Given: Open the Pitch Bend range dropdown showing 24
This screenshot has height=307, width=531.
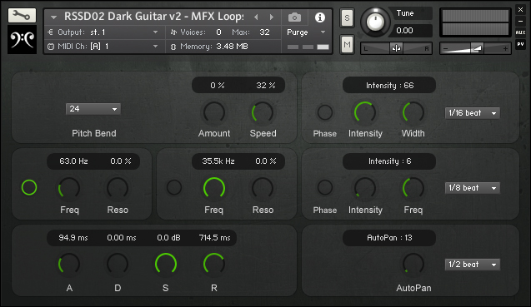Looking at the screenshot, I should [x=93, y=109].
